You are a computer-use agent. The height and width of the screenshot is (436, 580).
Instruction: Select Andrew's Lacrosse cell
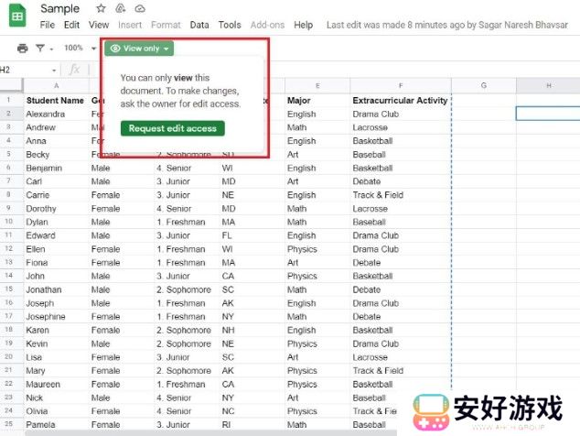click(x=401, y=127)
